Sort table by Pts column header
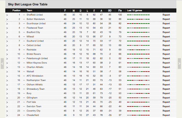The height and width of the screenshot is (118, 182). tap(120, 10)
